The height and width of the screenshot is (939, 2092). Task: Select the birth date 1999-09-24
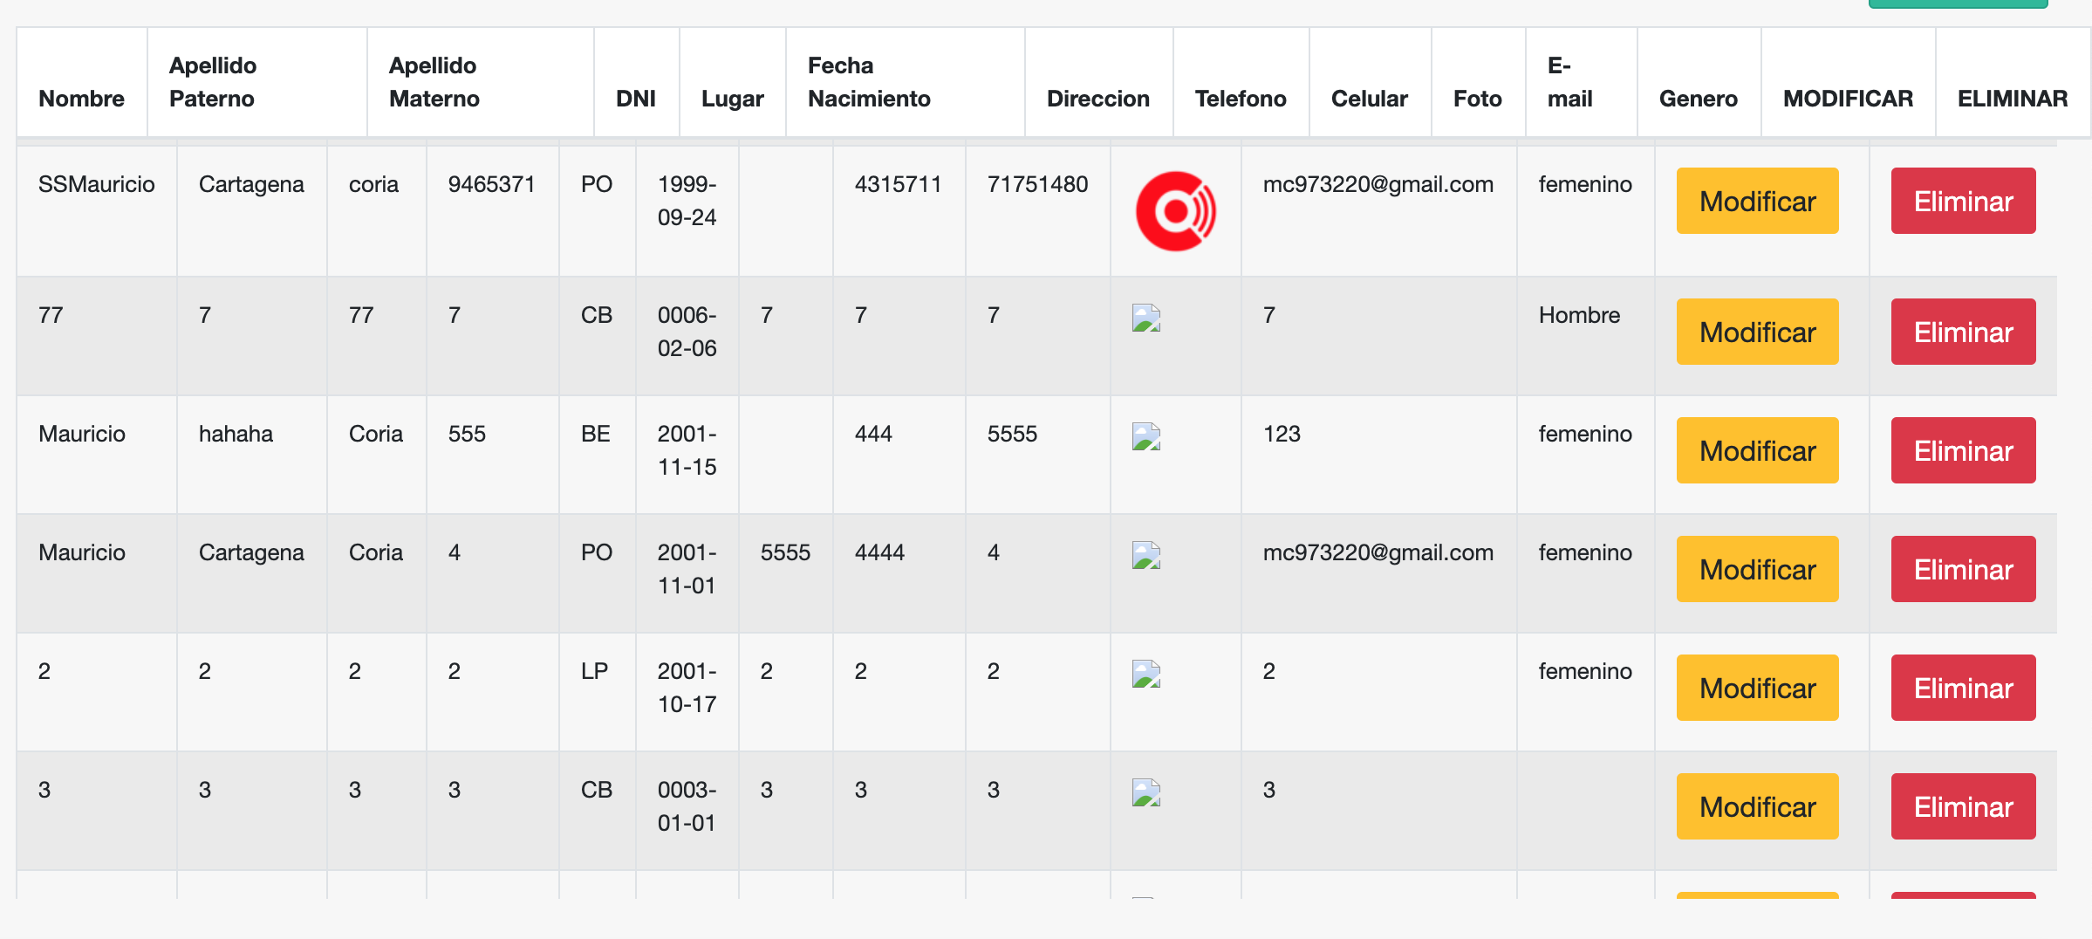coord(687,201)
